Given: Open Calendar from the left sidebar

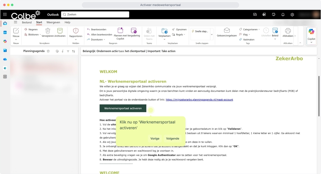Looking at the screenshot, I should click(5, 33).
